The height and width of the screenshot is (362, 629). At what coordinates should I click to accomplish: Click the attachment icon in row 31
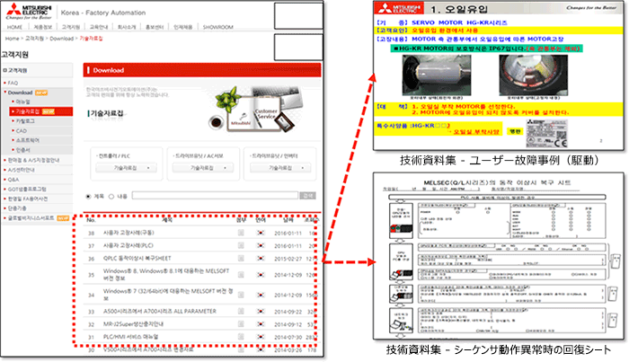tap(241, 336)
